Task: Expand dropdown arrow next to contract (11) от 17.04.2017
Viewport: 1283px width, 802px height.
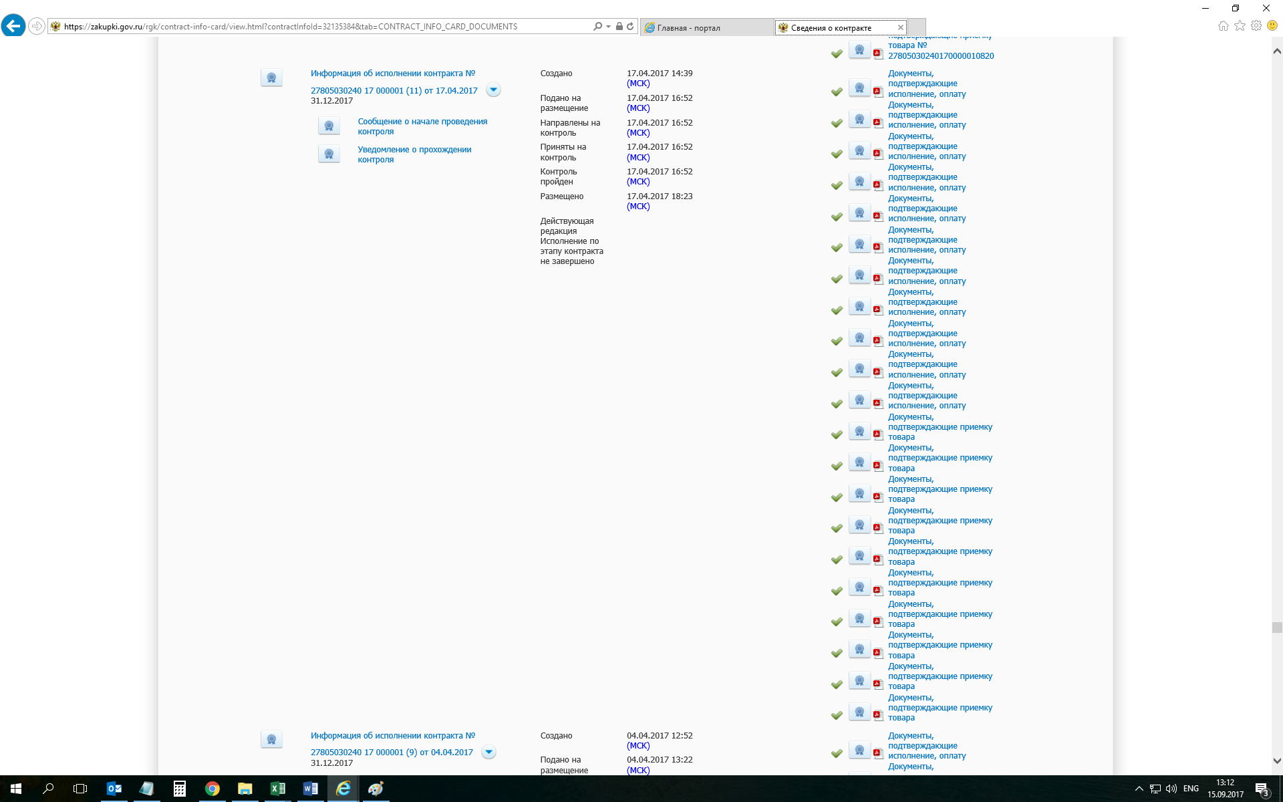Action: tap(493, 90)
